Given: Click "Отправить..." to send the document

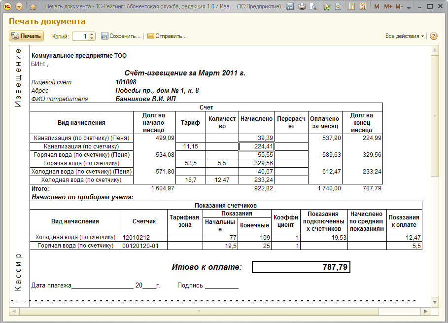Looking at the screenshot, I should [167, 36].
